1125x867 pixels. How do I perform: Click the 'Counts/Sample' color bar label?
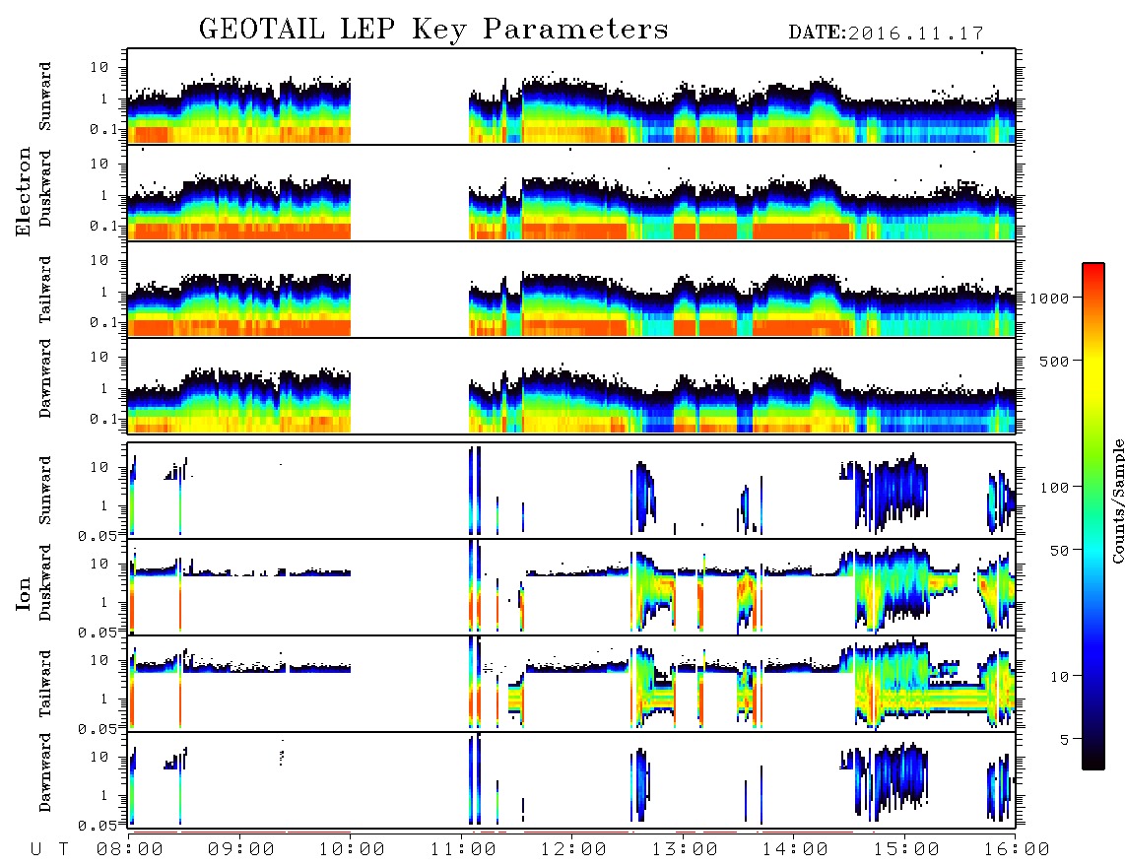click(1117, 500)
